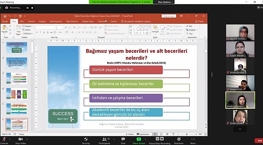Click the Yerleştir arrange button
The image size is (263, 145).
[x=155, y=29]
